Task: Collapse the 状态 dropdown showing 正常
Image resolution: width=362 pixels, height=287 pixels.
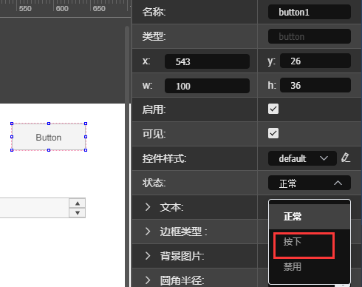Action: [x=310, y=183]
